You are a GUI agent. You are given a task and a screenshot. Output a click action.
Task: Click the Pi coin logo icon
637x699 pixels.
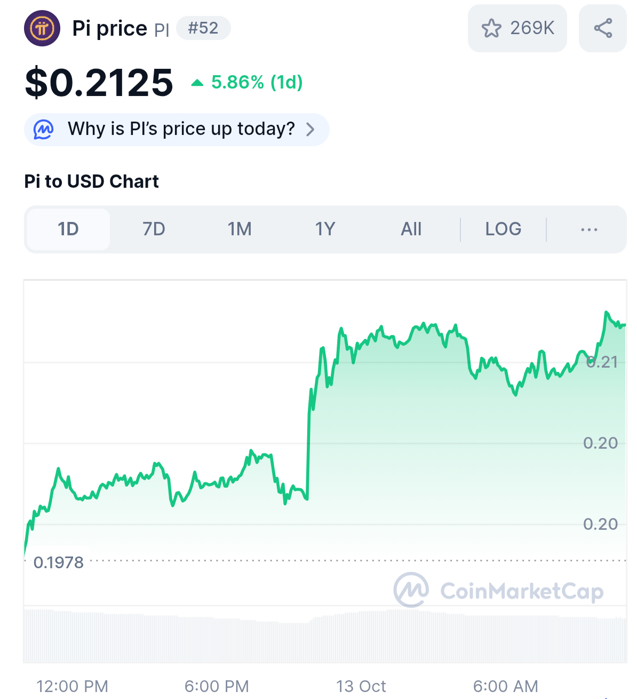pyautogui.click(x=42, y=28)
